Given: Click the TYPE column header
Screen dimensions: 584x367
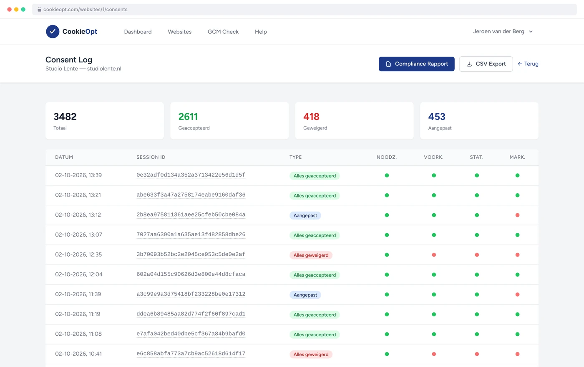Looking at the screenshot, I should [x=296, y=157].
